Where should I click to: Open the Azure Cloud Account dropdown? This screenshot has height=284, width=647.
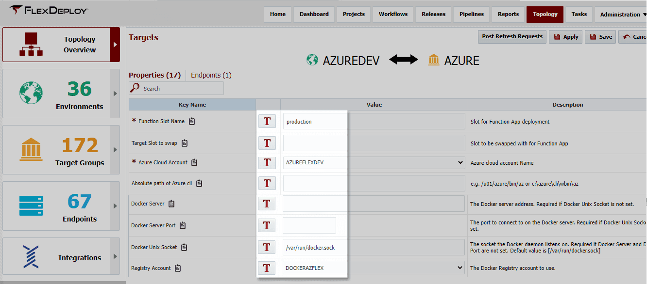point(374,162)
